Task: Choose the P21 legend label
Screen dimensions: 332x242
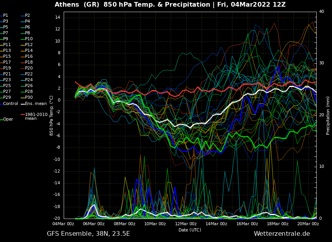Action: (x=7, y=74)
